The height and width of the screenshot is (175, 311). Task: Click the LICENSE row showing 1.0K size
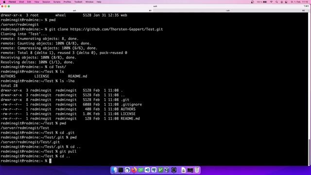[x=68, y=114]
